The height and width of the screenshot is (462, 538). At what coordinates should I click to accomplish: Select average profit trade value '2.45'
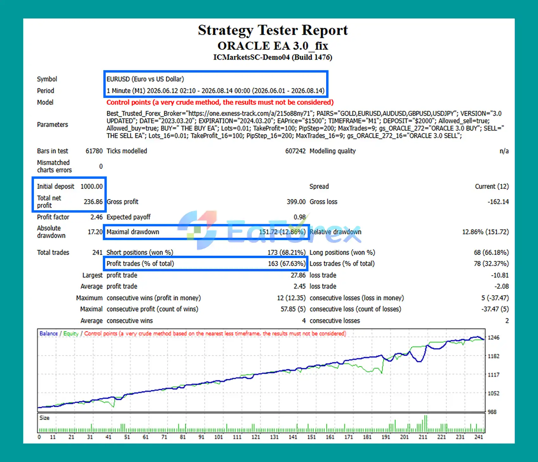[x=300, y=286]
